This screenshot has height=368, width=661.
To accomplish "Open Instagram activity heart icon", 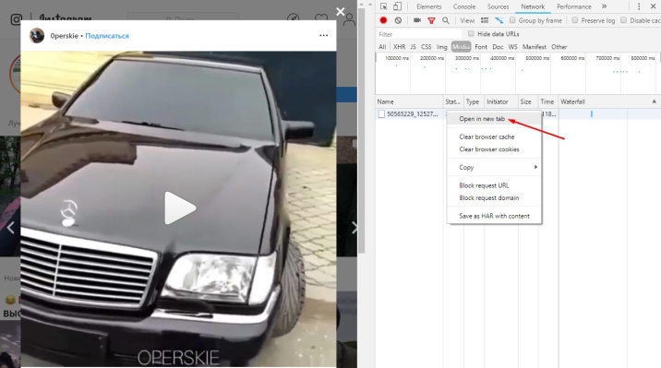I will (x=321, y=18).
